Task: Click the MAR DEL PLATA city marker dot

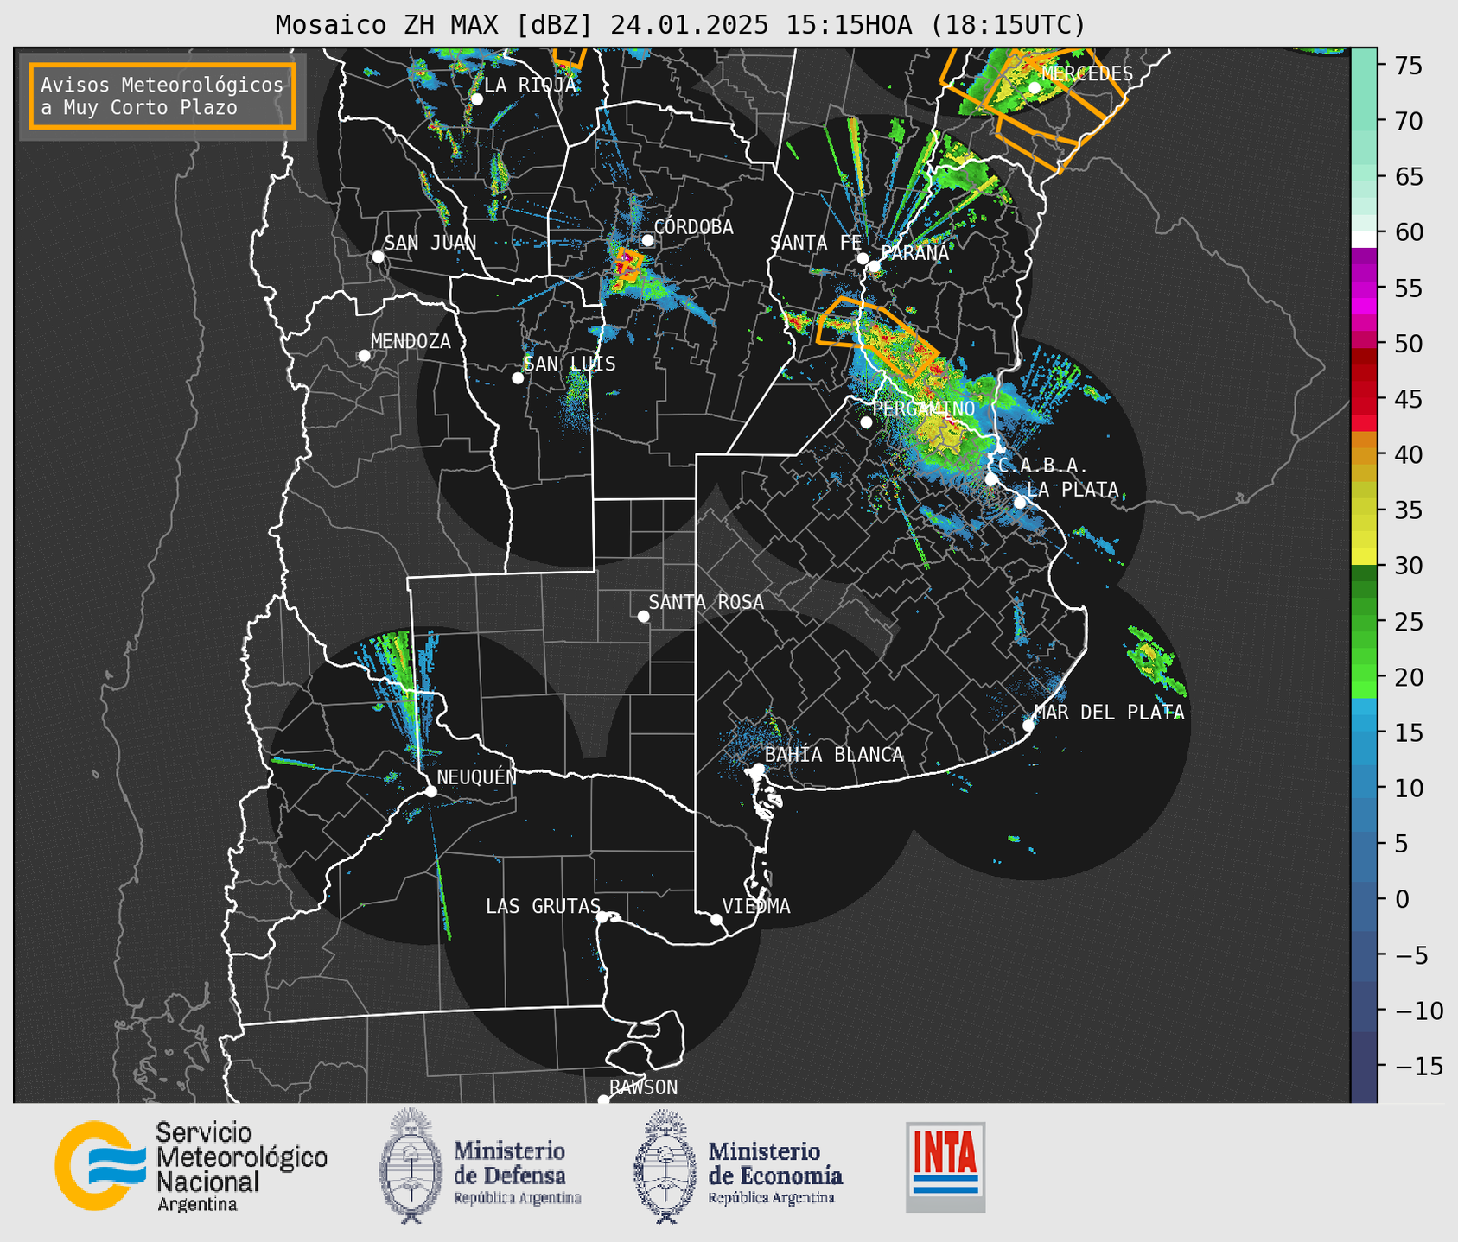Action: [x=1028, y=726]
